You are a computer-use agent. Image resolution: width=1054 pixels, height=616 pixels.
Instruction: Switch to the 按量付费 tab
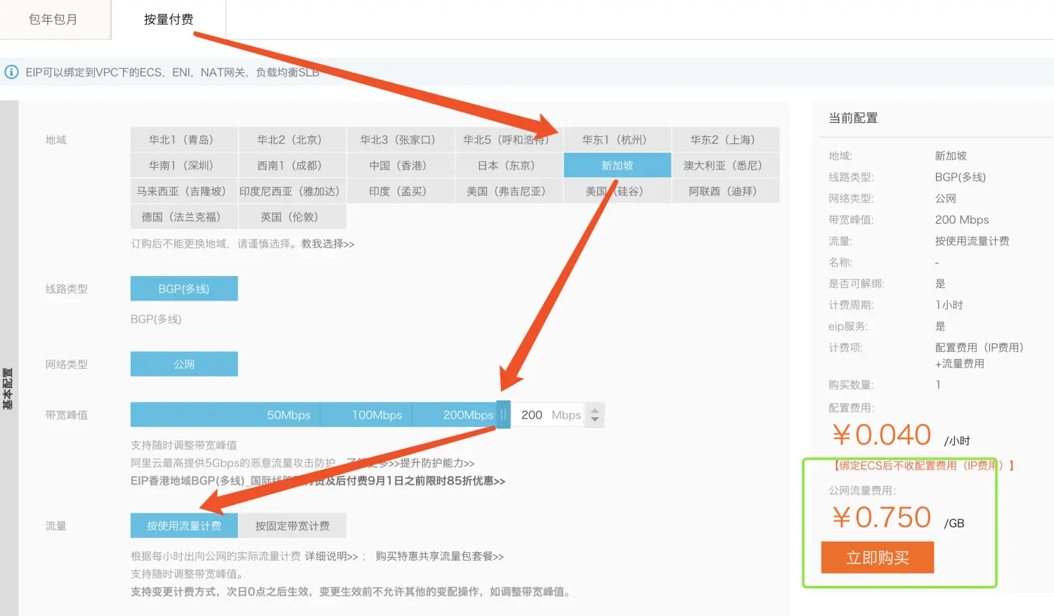pyautogui.click(x=169, y=20)
